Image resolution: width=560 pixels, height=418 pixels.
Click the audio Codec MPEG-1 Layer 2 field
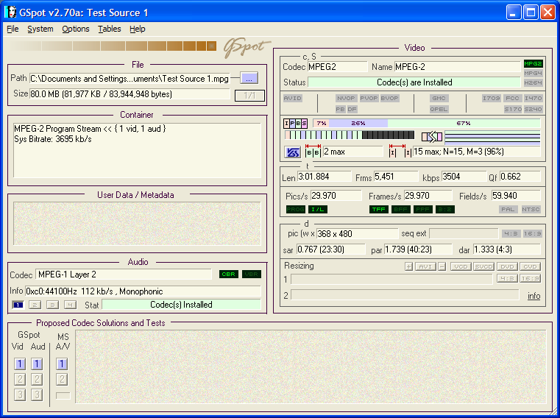point(124,274)
